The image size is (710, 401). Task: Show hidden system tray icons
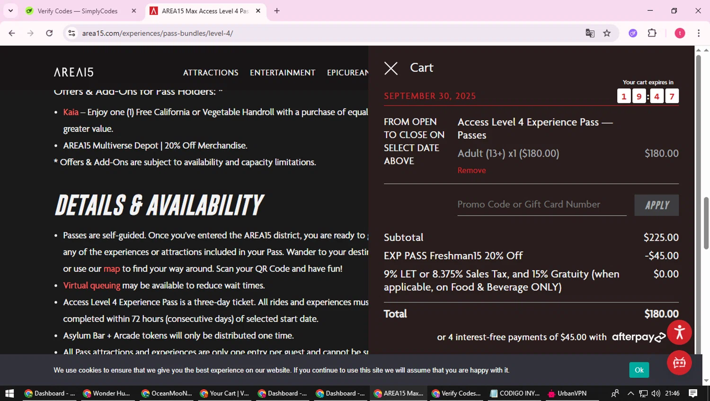pos(630,393)
